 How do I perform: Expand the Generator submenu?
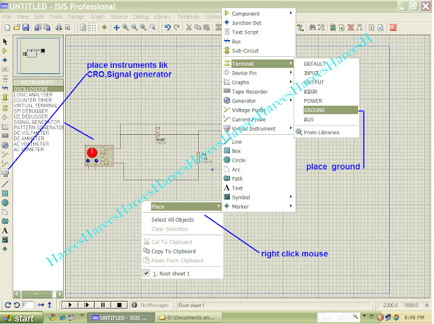(x=259, y=101)
